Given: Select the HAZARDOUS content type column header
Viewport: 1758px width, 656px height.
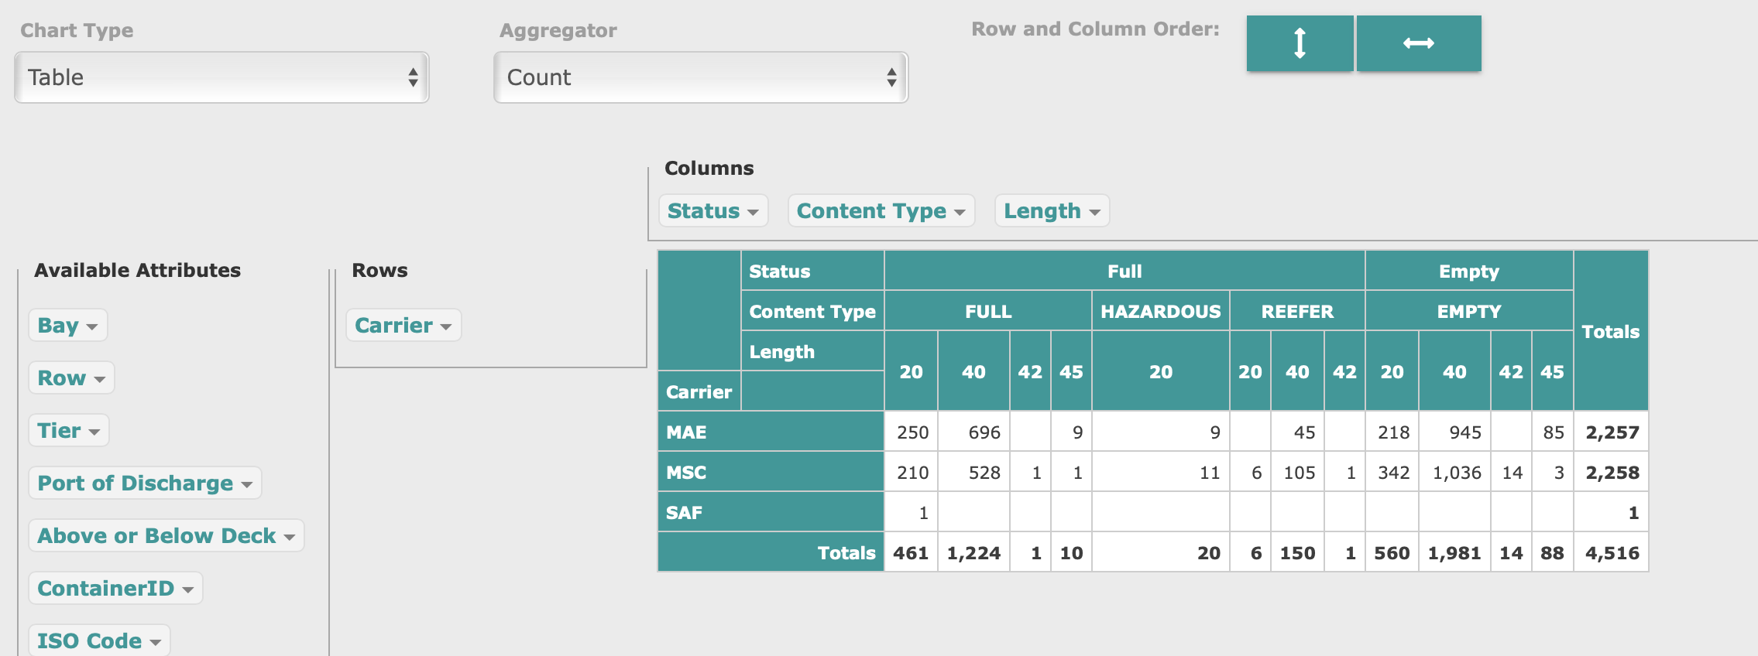Looking at the screenshot, I should pos(1160,311).
